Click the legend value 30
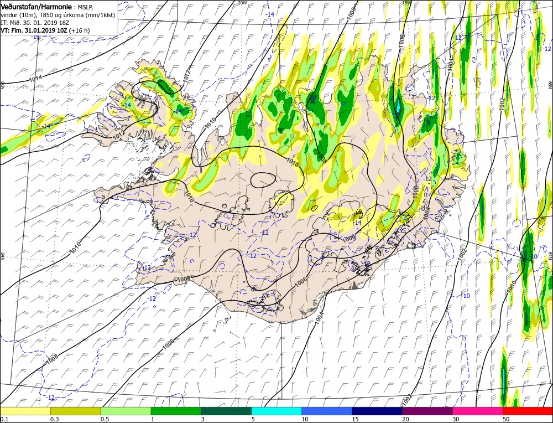Viewport: 553px width, 423px height. pyautogui.click(x=456, y=419)
